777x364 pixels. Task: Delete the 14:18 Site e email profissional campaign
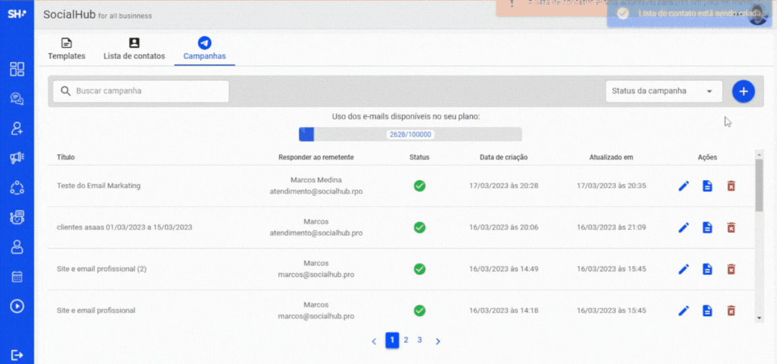(731, 311)
